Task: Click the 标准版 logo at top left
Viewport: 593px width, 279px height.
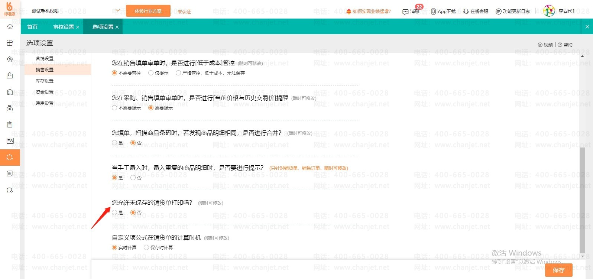Action: tap(10, 9)
